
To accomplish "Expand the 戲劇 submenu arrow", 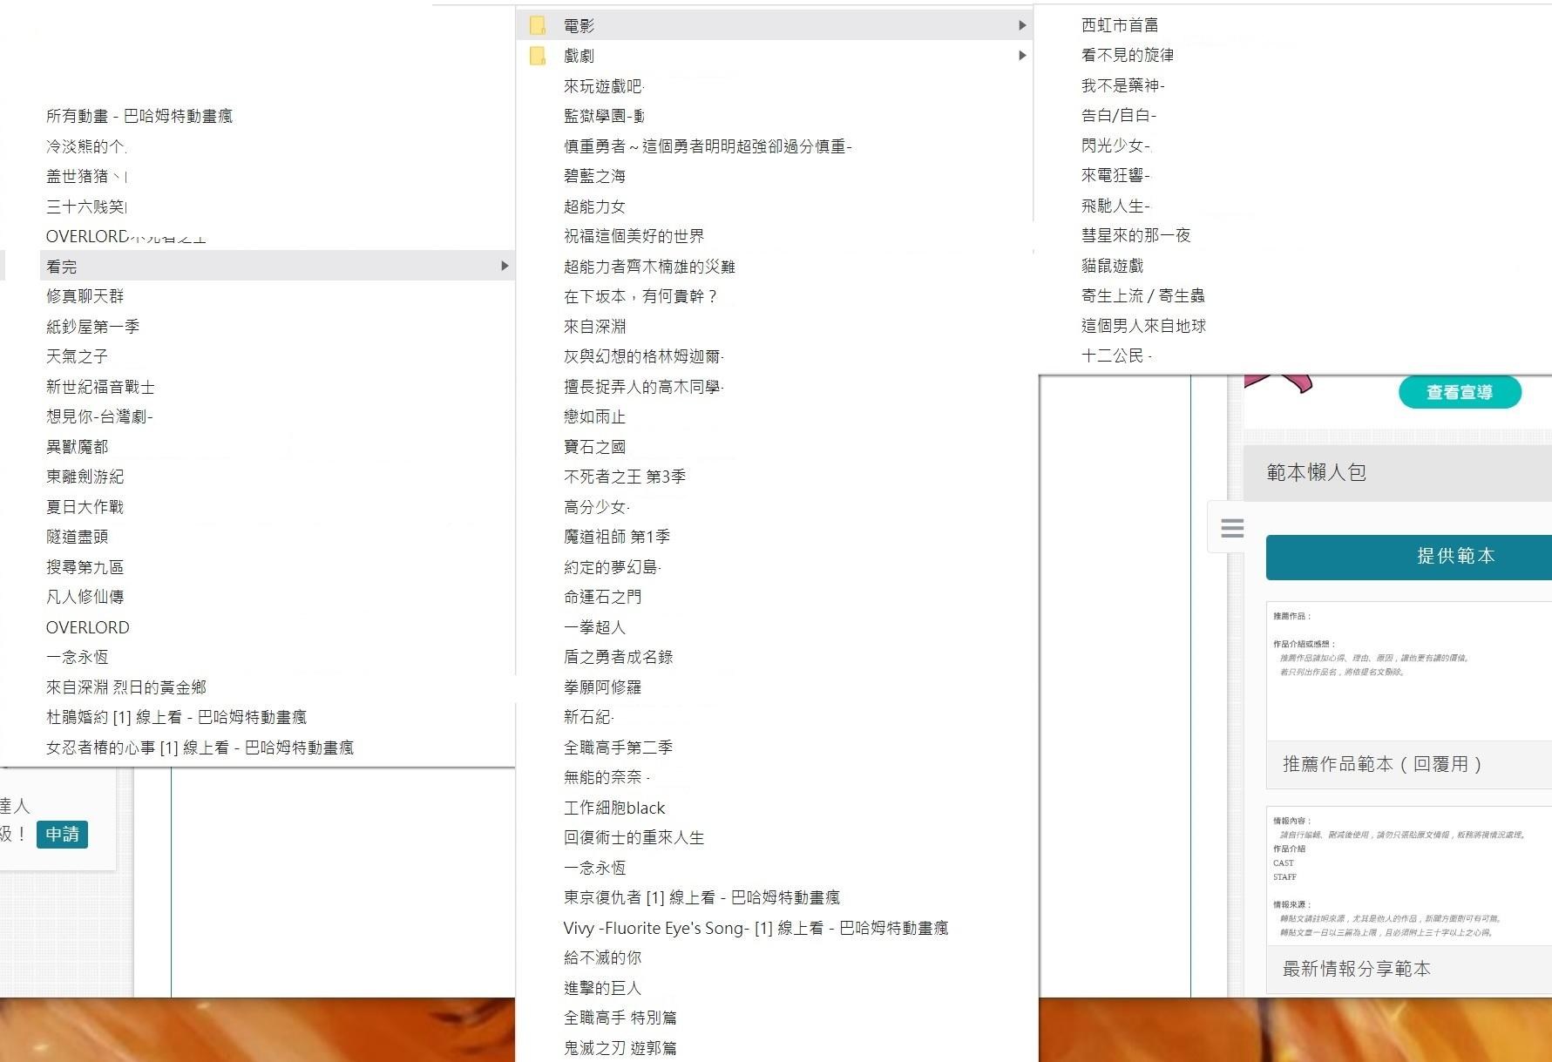I will (1022, 56).
